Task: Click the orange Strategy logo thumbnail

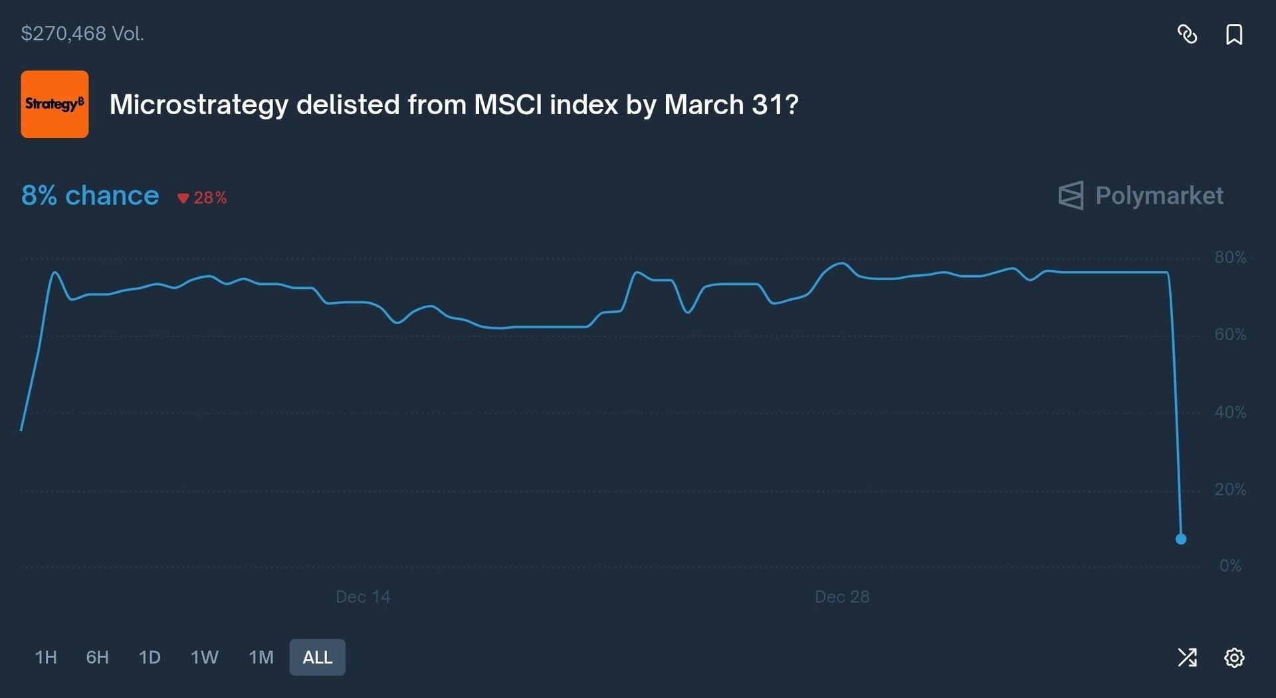Action: tap(54, 104)
